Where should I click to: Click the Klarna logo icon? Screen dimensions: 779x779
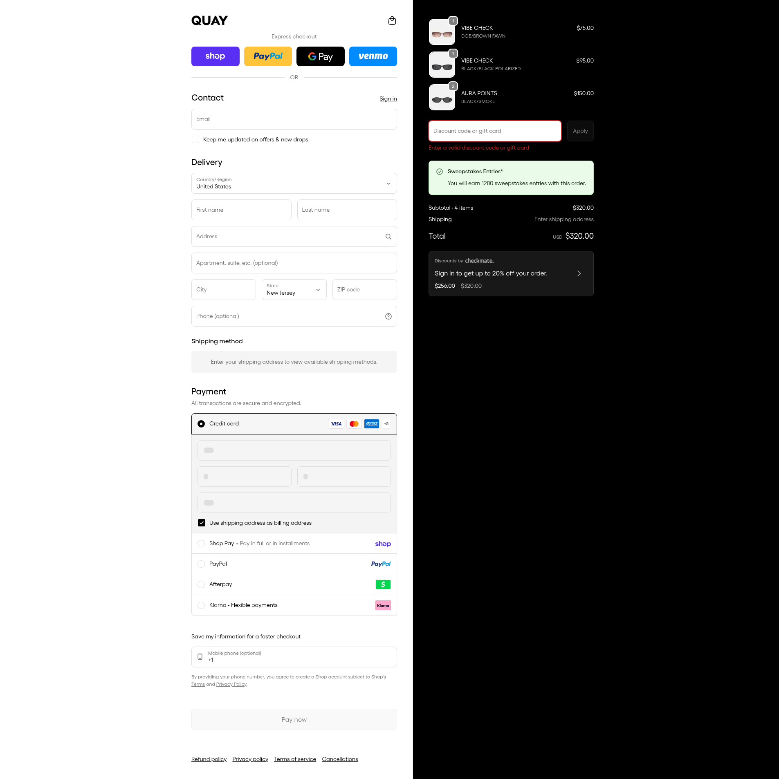(x=383, y=605)
